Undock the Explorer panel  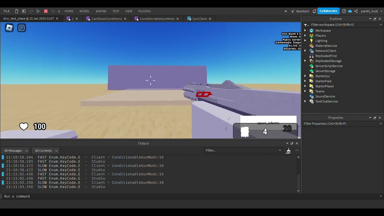tap(375, 19)
